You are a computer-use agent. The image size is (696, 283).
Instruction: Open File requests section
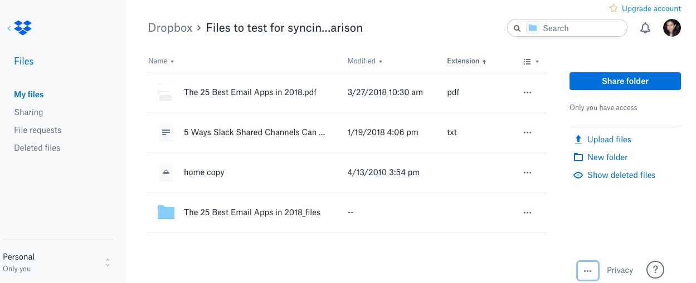click(37, 130)
